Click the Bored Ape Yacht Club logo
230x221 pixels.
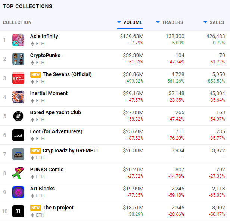[x=18, y=116]
